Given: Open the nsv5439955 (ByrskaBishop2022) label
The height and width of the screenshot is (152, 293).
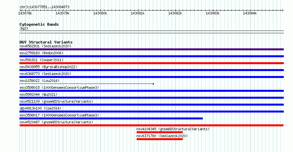Looking at the screenshot, I should point(48,67).
